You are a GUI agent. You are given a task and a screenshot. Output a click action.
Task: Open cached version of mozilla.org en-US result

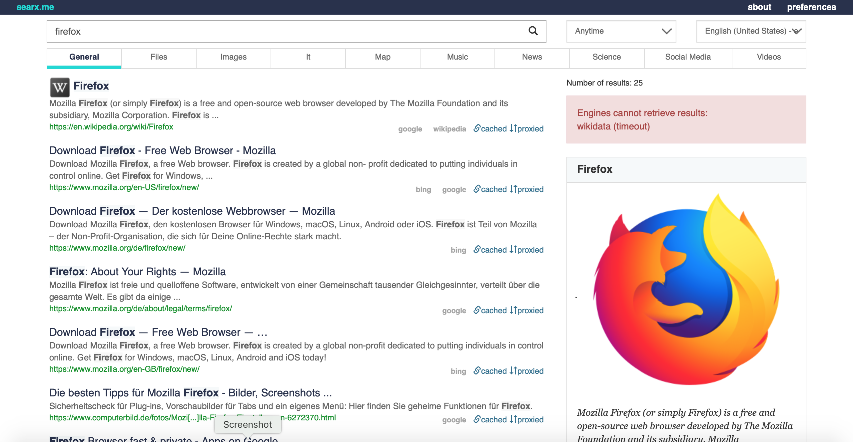pos(490,189)
